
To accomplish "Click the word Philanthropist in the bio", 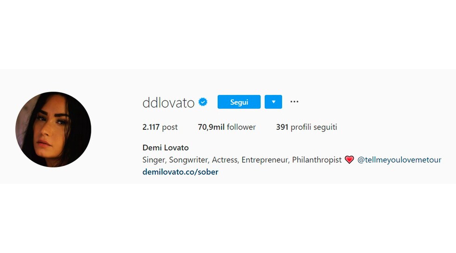I will (x=317, y=160).
